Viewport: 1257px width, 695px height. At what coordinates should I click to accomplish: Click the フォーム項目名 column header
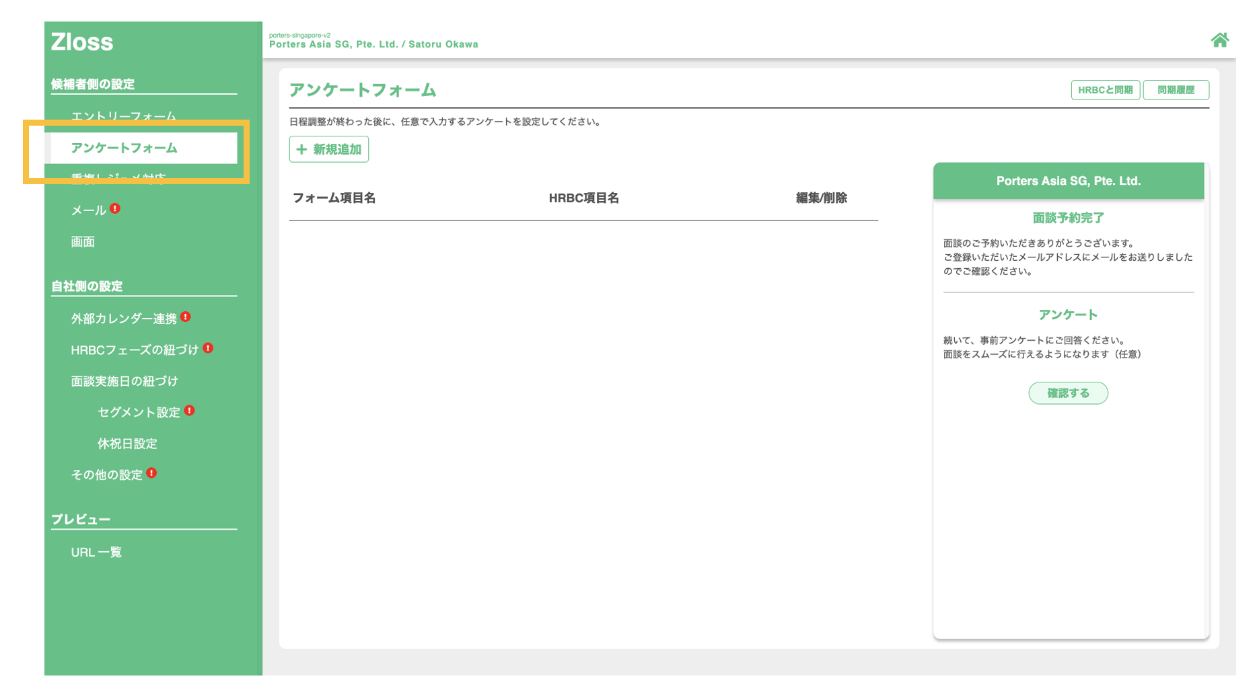[334, 198]
